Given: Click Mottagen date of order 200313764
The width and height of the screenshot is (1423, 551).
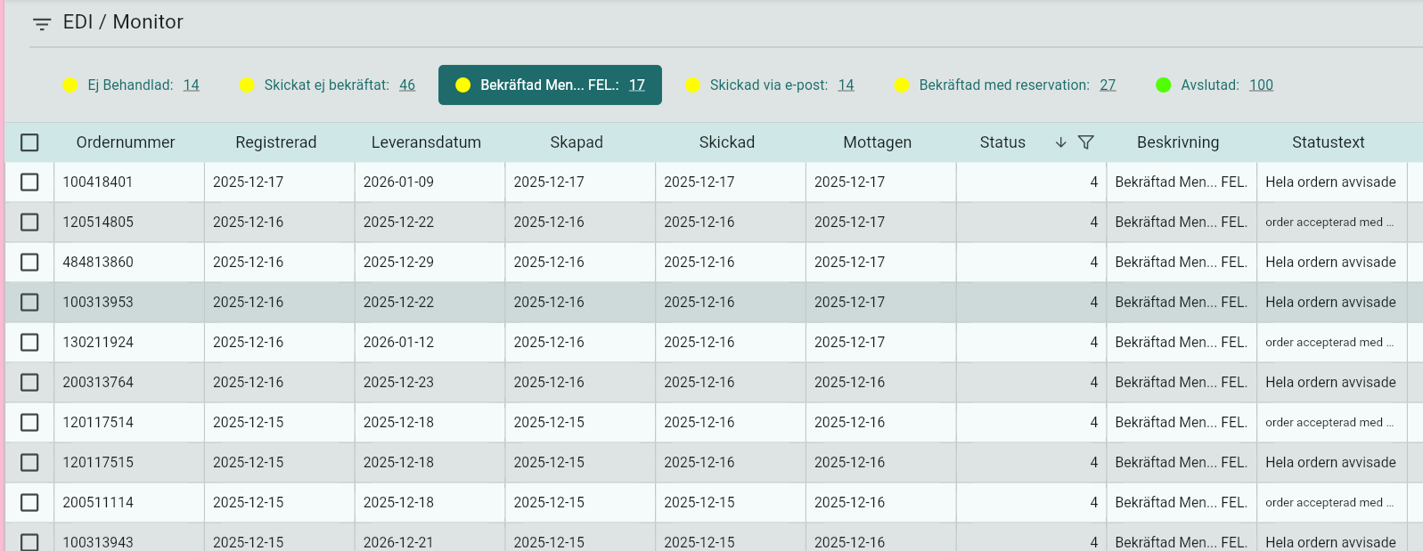Looking at the screenshot, I should (x=880, y=383).
